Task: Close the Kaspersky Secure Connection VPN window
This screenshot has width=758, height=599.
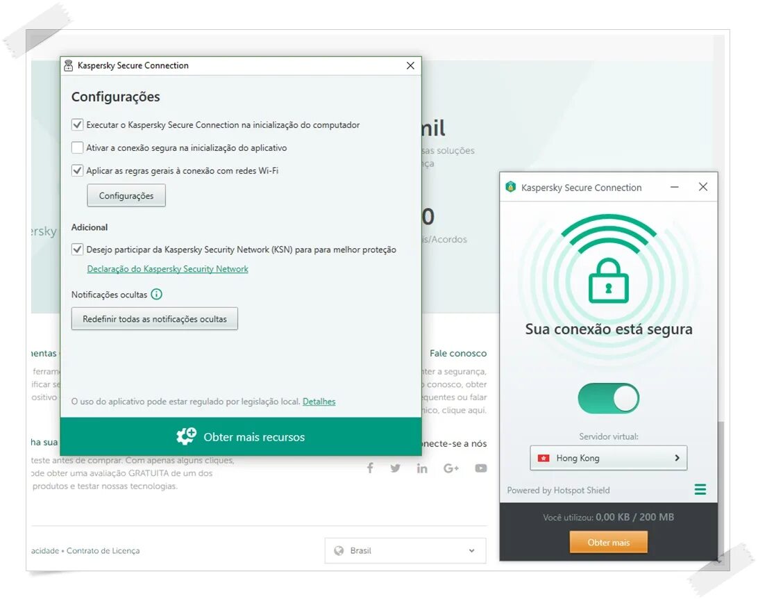Action: click(703, 187)
